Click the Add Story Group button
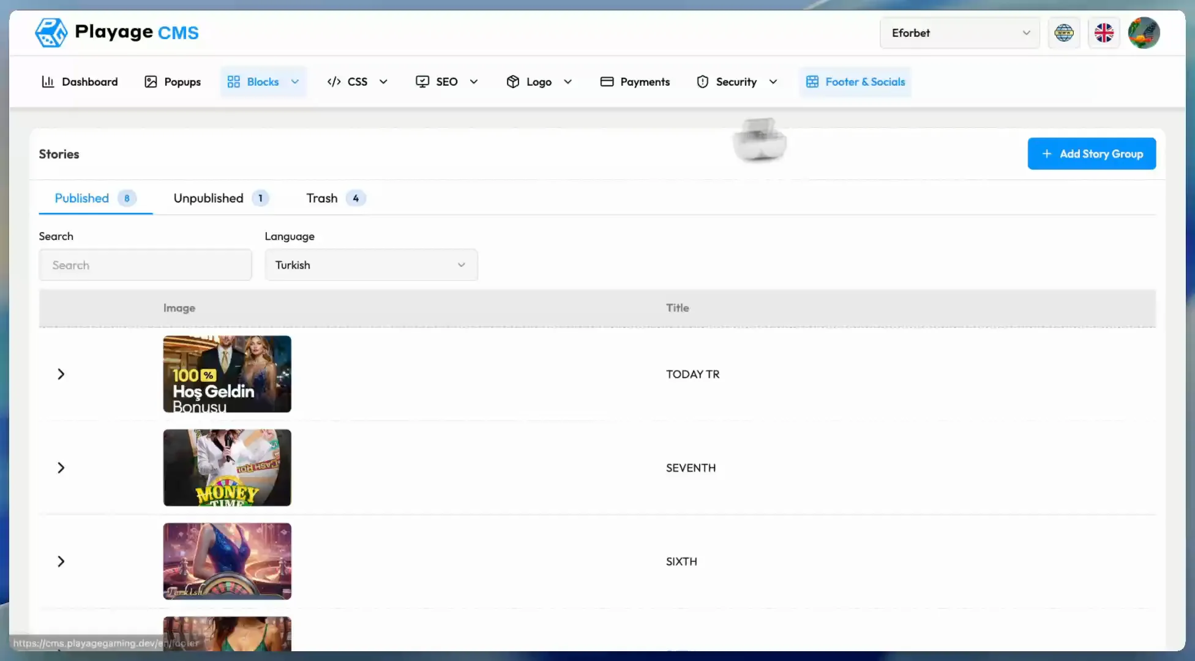Viewport: 1195px width, 661px height. coord(1092,154)
